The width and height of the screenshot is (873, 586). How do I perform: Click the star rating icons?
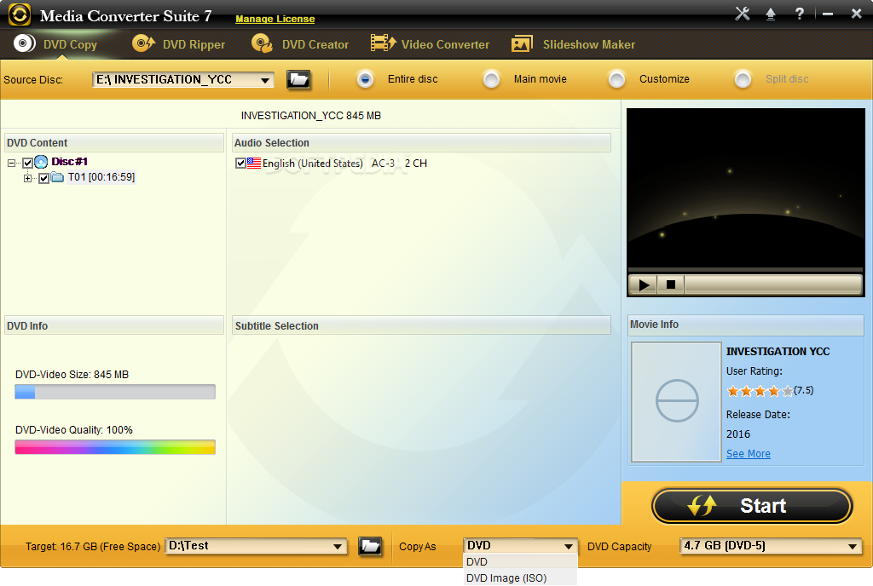click(x=760, y=392)
